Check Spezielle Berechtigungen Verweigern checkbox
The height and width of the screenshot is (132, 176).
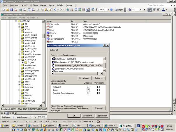[x=98, y=93]
